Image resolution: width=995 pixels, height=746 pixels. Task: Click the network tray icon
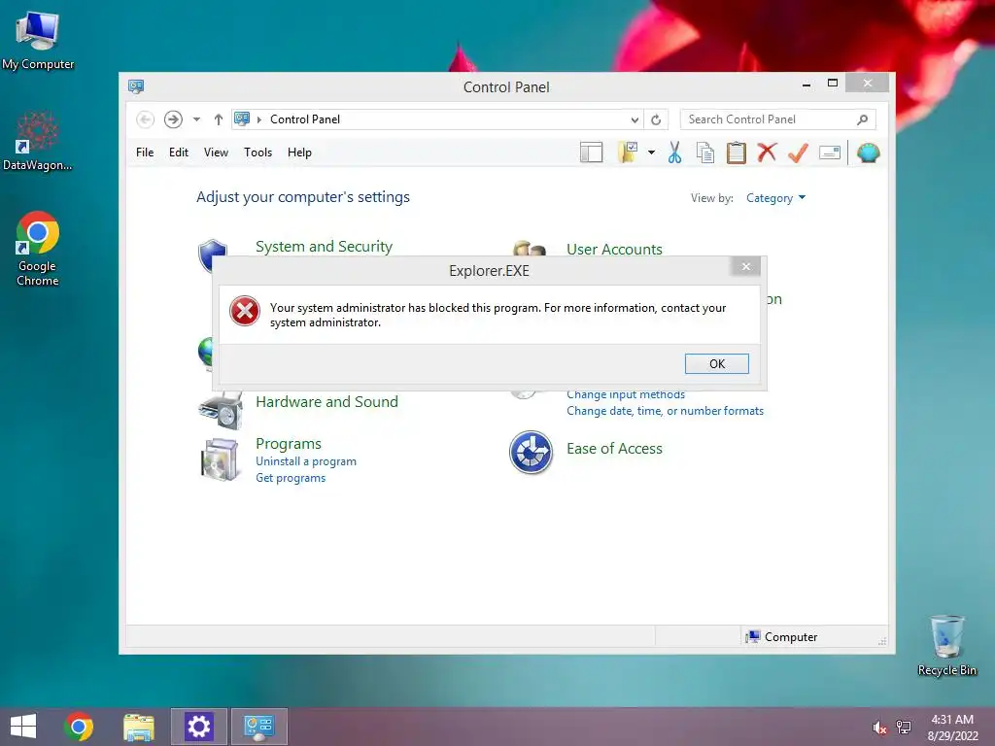(x=903, y=728)
